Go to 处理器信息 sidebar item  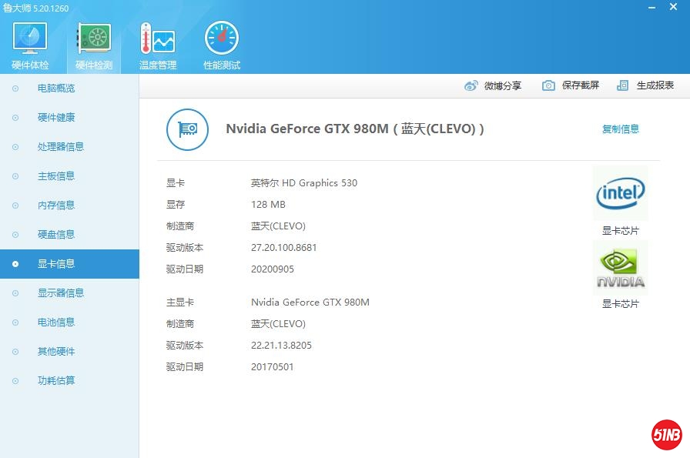tap(60, 147)
